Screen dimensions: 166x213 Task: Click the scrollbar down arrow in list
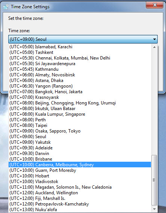pyautogui.click(x=154, y=209)
